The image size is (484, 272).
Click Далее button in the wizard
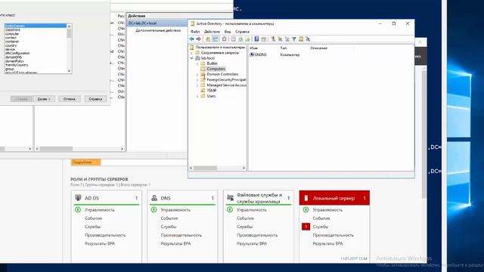click(x=44, y=99)
